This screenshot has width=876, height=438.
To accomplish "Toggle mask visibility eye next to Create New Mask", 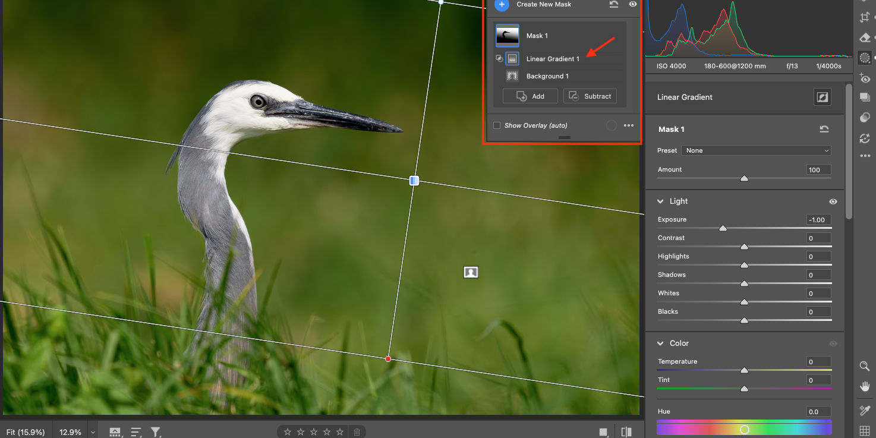I will 633,4.
